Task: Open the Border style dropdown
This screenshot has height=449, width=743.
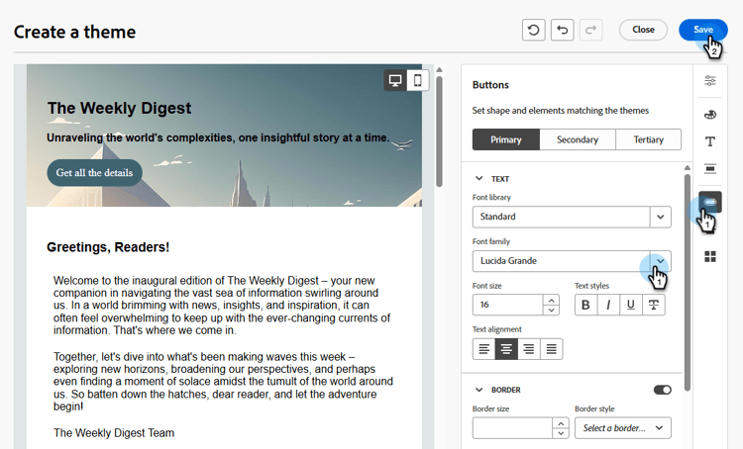Action: click(623, 427)
